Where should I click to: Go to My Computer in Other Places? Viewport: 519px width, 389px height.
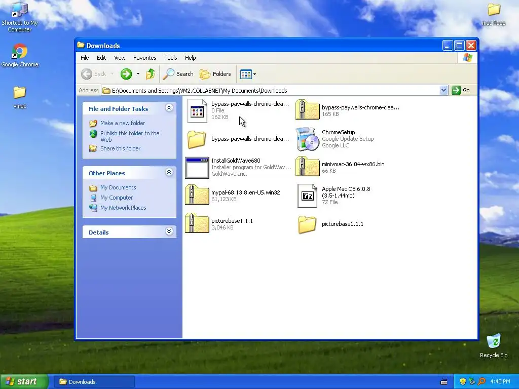(117, 198)
